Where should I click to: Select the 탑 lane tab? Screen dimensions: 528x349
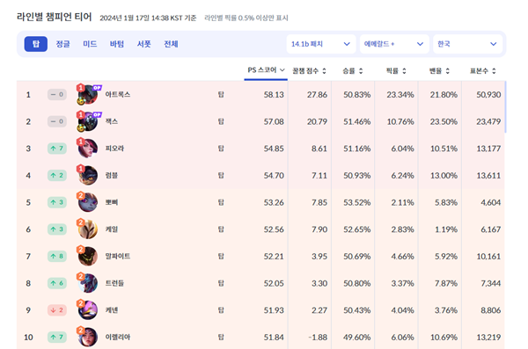[36, 44]
